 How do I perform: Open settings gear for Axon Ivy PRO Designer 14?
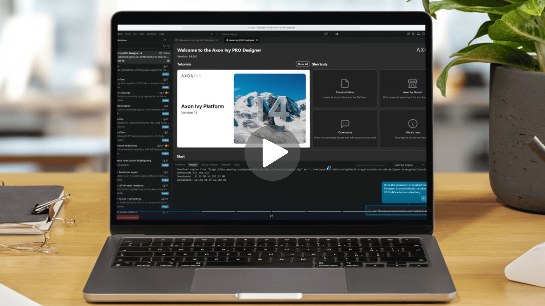tap(168, 61)
